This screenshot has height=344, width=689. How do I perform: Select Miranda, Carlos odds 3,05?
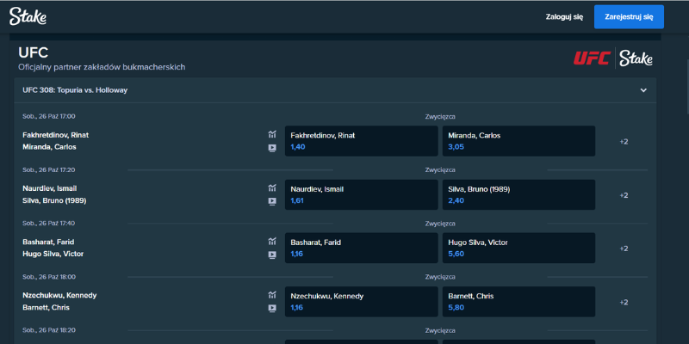coord(518,141)
